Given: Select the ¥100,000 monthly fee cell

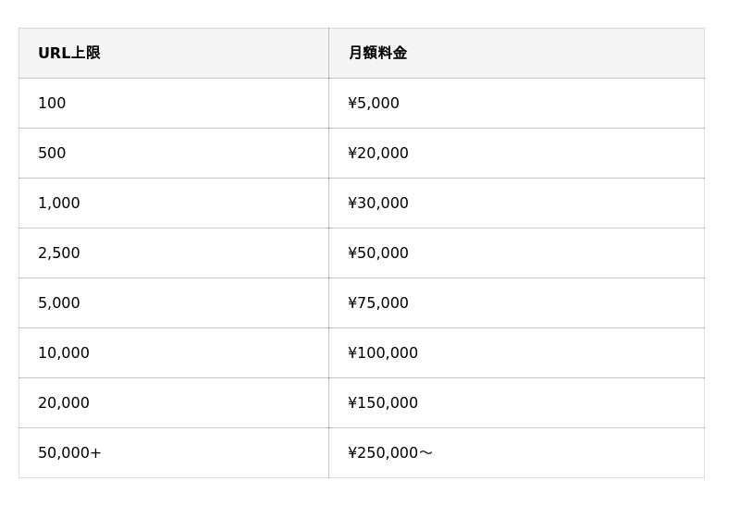Looking at the screenshot, I should (x=383, y=353).
